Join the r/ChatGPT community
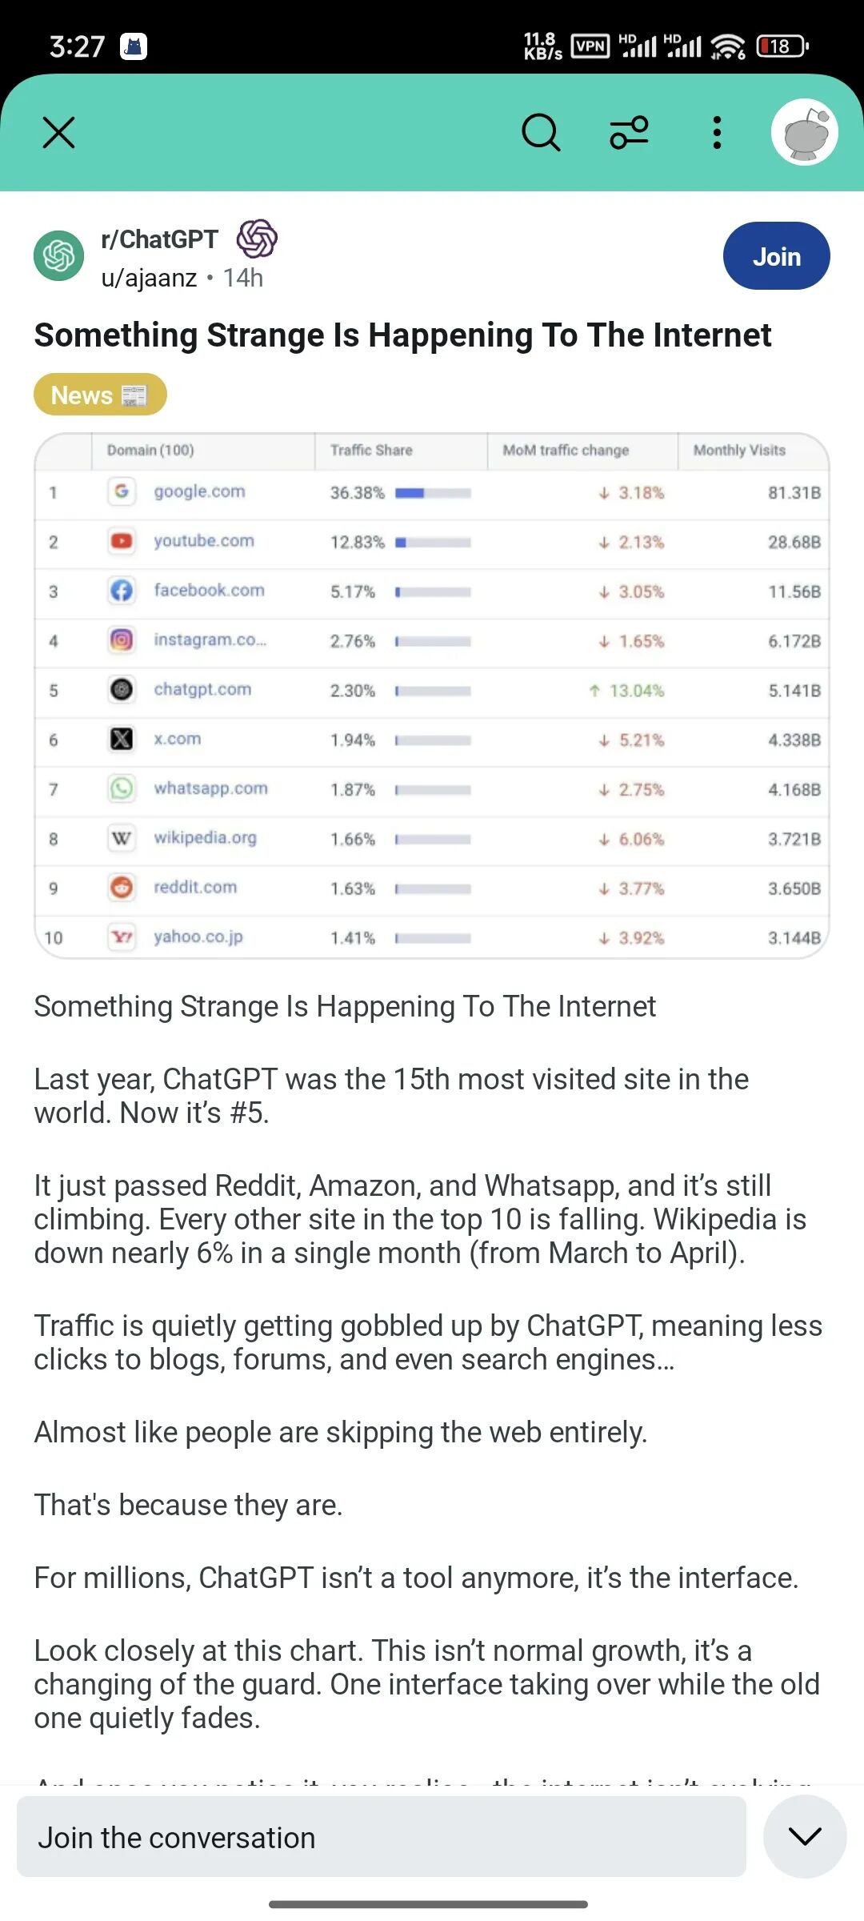Viewport: 864px width, 1921px height. click(776, 256)
